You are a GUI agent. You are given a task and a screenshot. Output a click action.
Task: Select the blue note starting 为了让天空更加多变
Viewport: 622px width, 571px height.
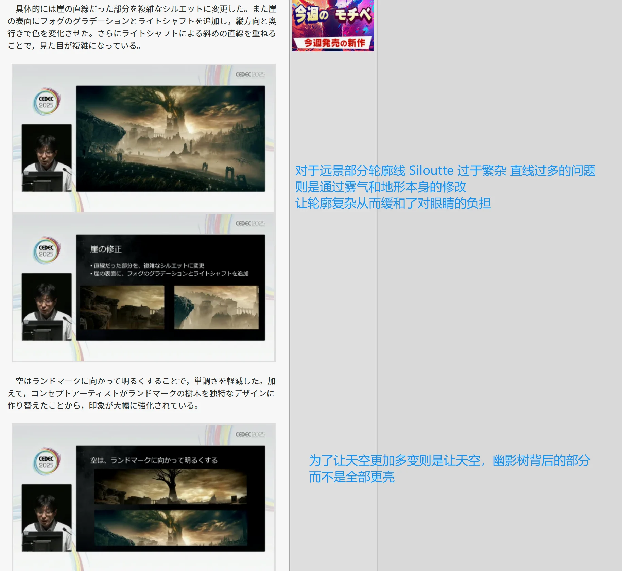(449, 461)
